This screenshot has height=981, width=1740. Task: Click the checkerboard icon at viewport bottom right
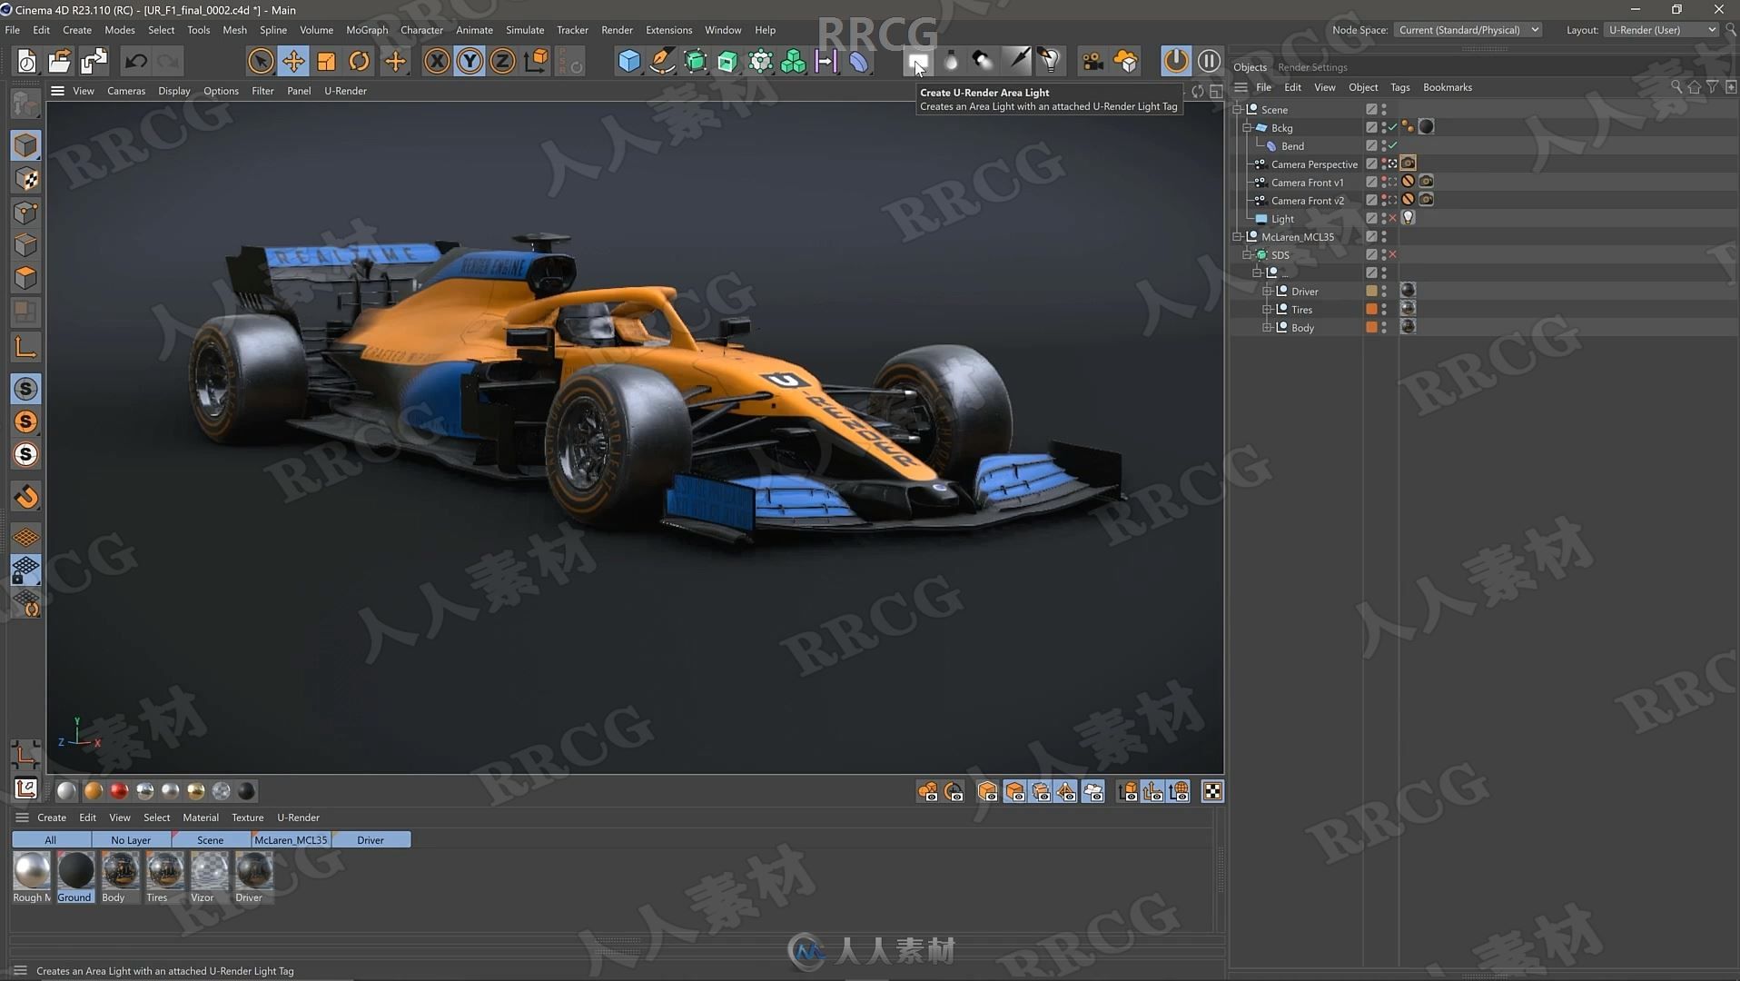click(1212, 791)
